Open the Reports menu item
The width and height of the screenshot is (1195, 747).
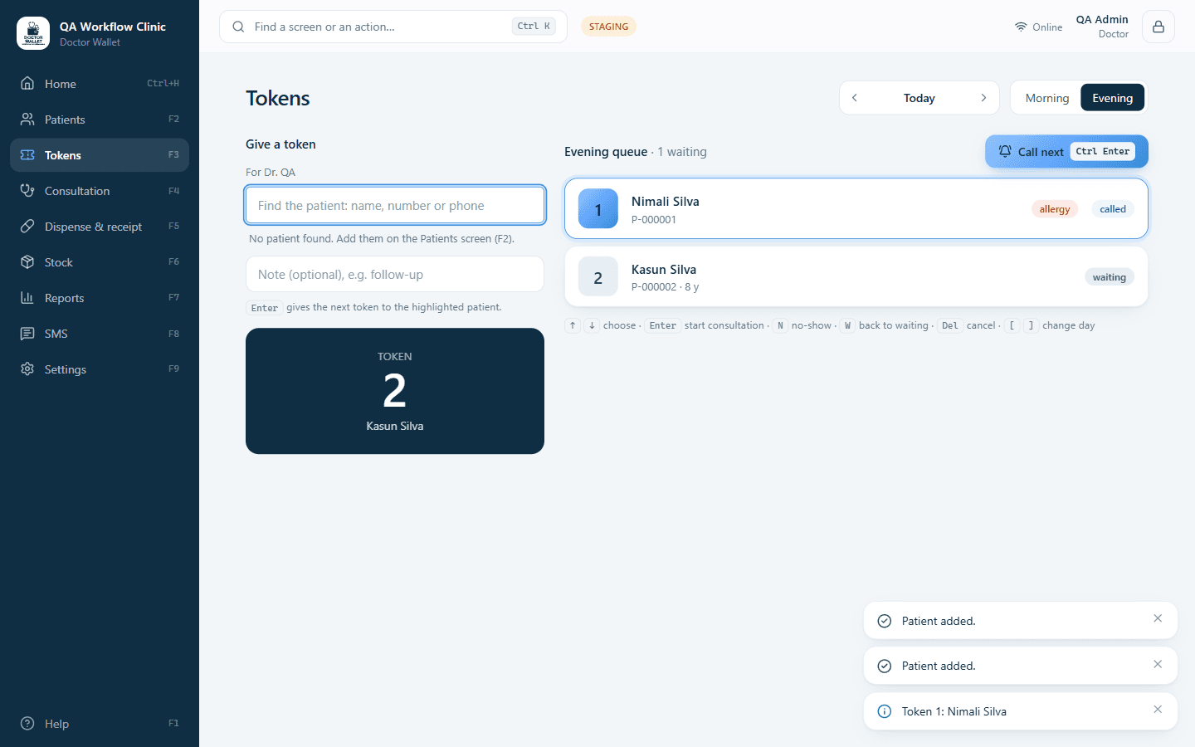100,298
